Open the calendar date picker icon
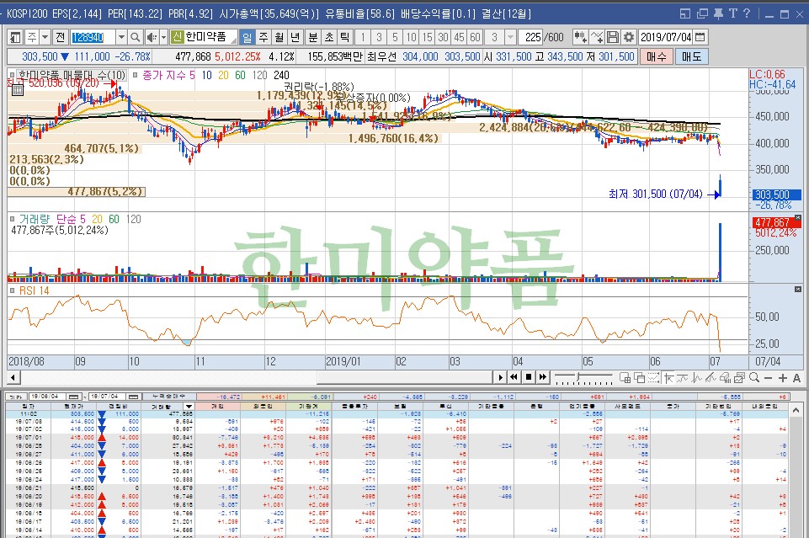809x538 pixels. tap(700, 37)
